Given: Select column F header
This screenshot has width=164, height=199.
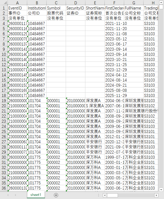Looking at the screenshot, I should click(x=114, y=3).
